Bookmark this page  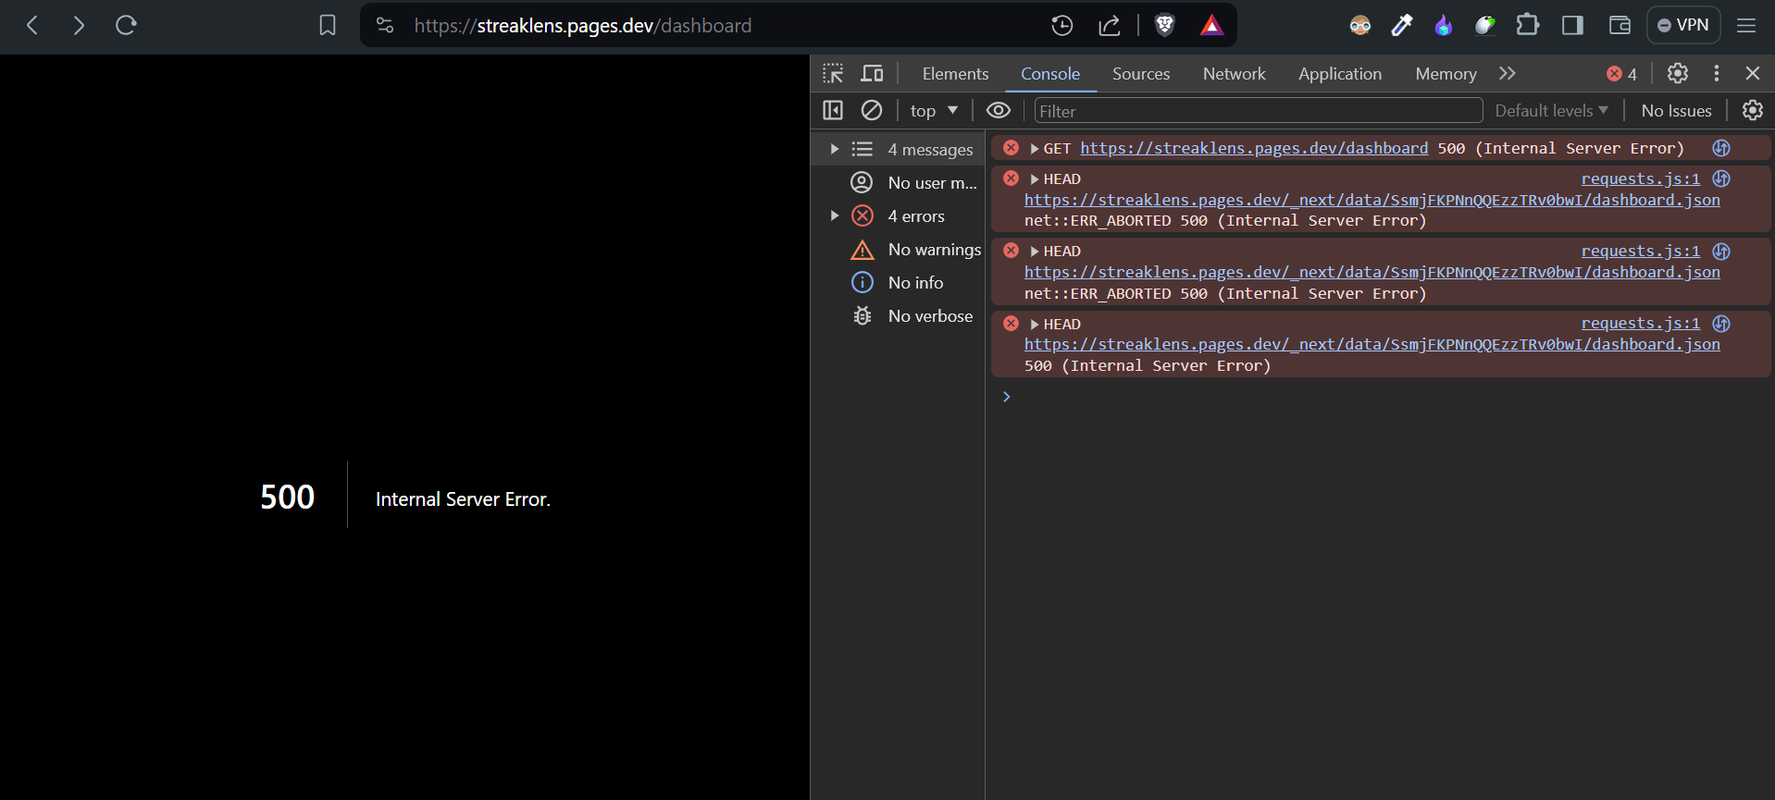(x=328, y=25)
